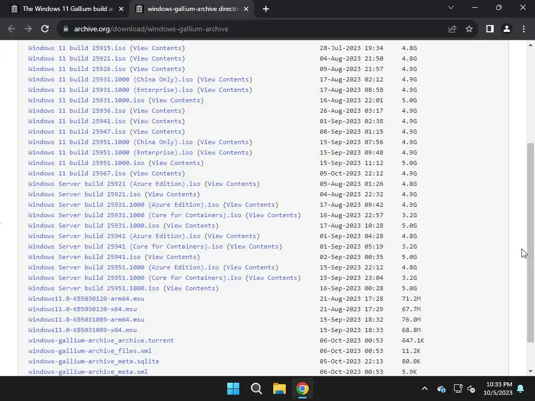Open Windows 11 build 25951.1000 (Enterprise).iso
This screenshot has width=535, height=401.
point(111,152)
